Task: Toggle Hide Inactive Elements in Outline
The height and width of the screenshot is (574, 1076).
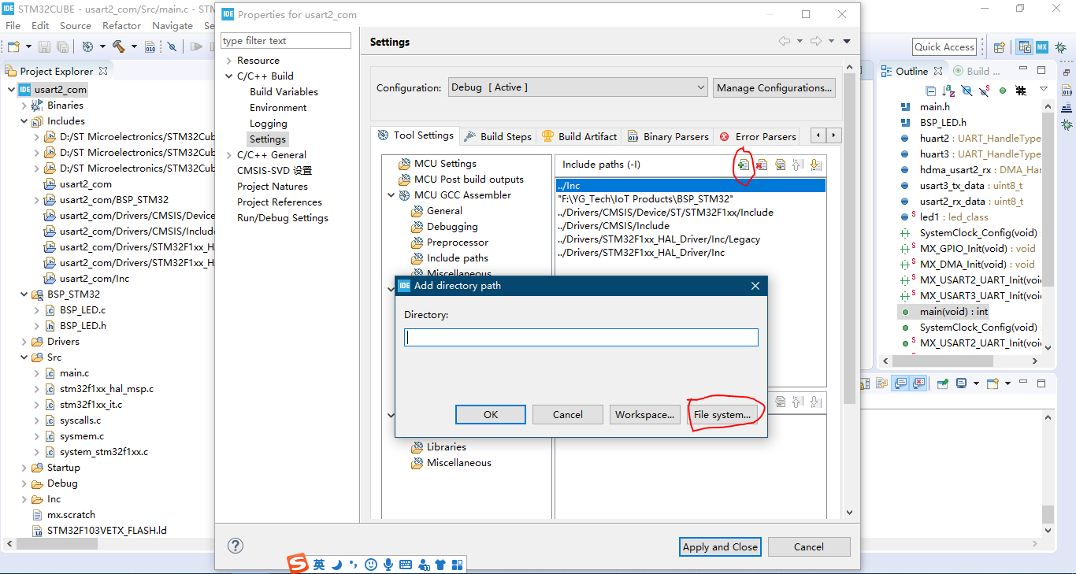Action: pyautogui.click(x=1021, y=91)
